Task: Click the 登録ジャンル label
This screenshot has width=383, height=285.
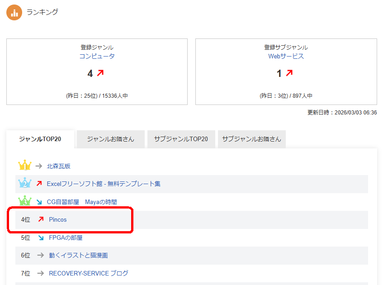Action: 97,47
